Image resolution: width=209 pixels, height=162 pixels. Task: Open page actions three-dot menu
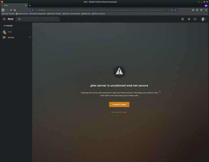[x=168, y=10]
